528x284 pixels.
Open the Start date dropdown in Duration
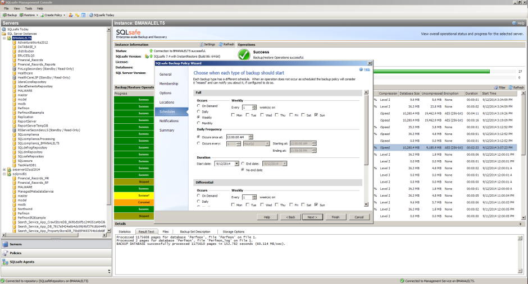(x=236, y=164)
